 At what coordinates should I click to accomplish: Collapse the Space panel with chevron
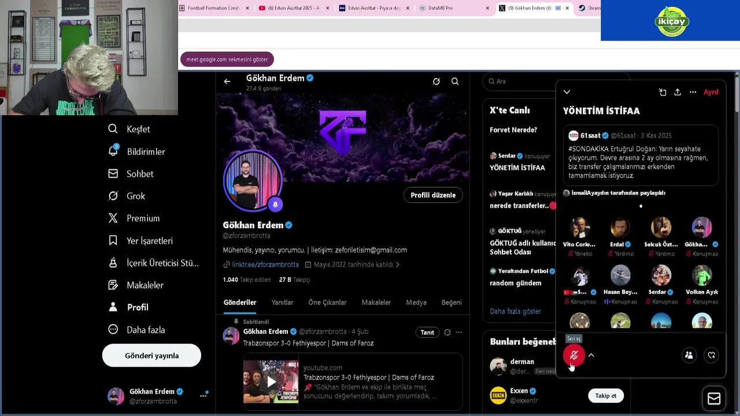[x=567, y=92]
